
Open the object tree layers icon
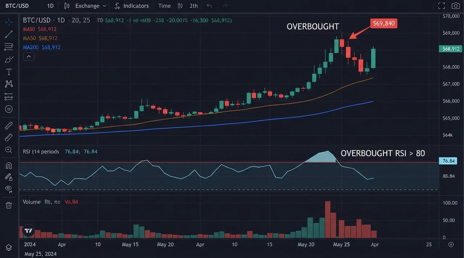[9, 248]
